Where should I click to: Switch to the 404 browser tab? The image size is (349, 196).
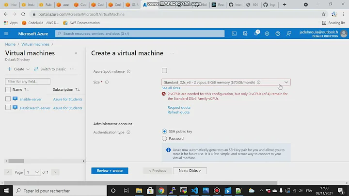252,5
